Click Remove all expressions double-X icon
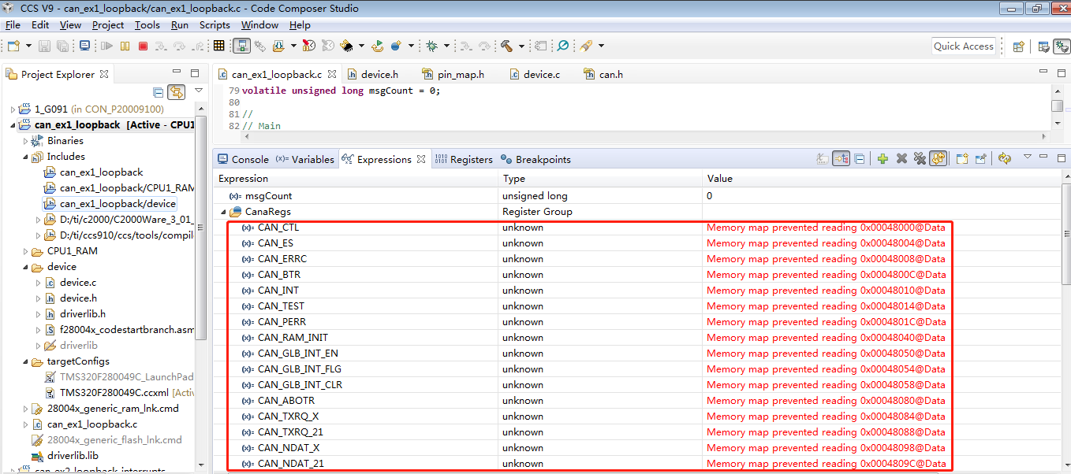This screenshot has width=1071, height=474. click(919, 158)
